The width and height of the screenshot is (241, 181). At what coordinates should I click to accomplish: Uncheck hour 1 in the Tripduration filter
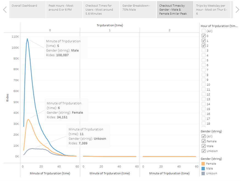click(x=203, y=40)
